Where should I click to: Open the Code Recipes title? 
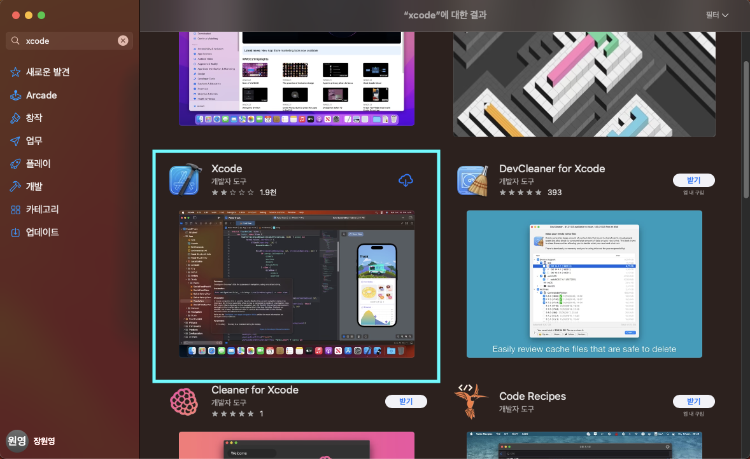[x=532, y=397]
